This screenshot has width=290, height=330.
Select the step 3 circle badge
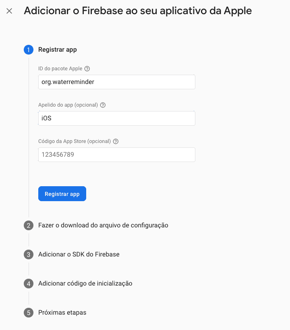(28, 254)
